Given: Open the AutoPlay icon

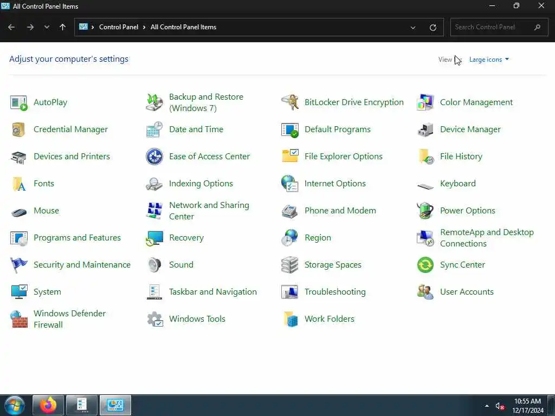Looking at the screenshot, I should (19, 102).
